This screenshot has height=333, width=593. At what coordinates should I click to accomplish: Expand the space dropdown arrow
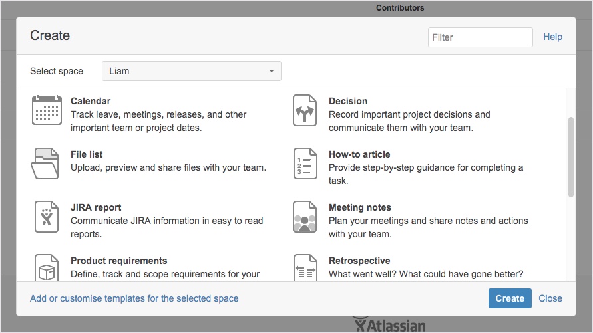[271, 71]
